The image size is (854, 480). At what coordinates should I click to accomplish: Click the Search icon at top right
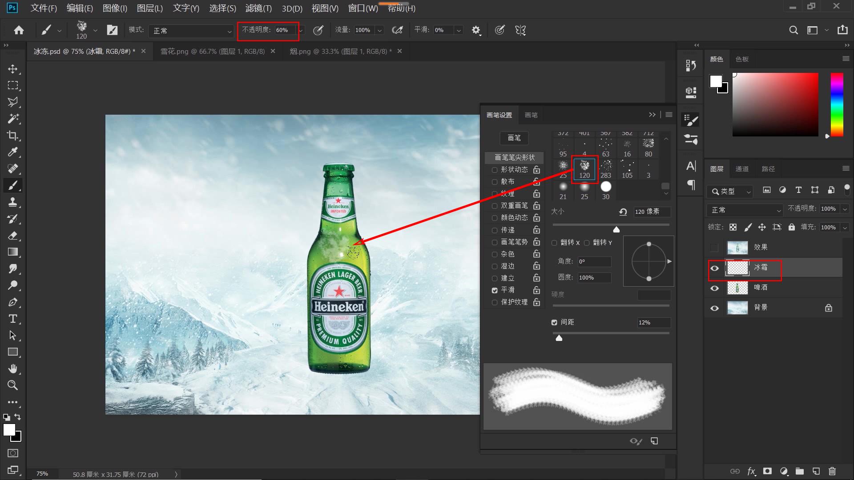click(x=793, y=30)
